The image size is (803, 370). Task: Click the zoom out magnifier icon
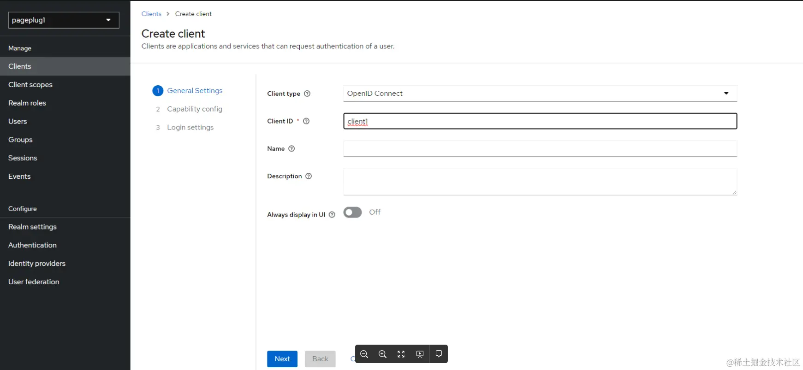click(364, 354)
